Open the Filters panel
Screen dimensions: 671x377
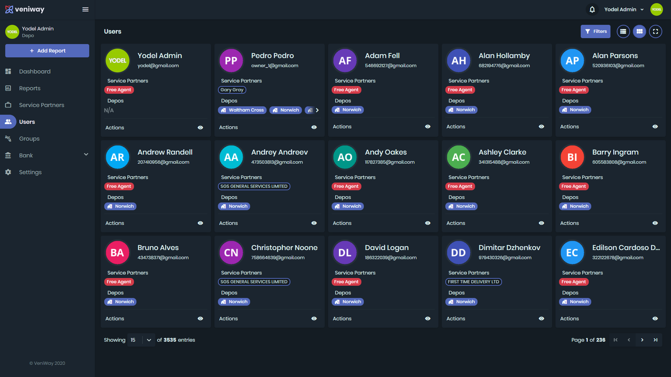tap(595, 31)
